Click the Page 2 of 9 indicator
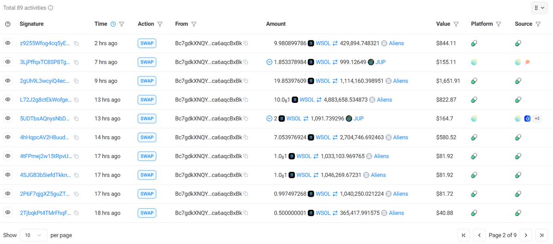553x244 pixels. pos(503,235)
